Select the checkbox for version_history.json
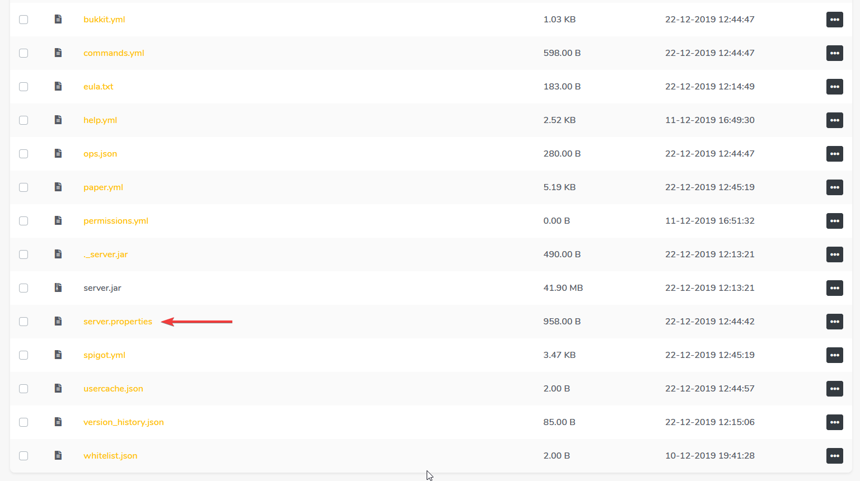This screenshot has height=481, width=860. [x=24, y=422]
